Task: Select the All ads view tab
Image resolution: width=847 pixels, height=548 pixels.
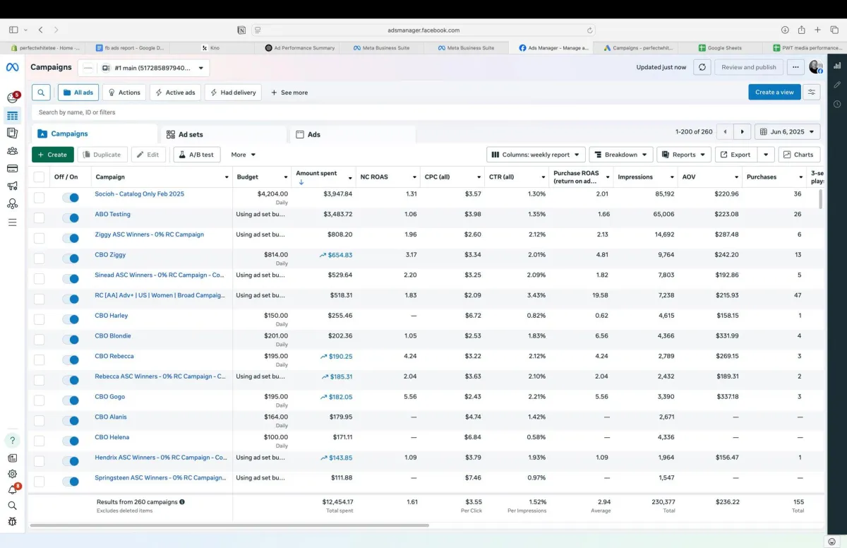Action: (78, 93)
